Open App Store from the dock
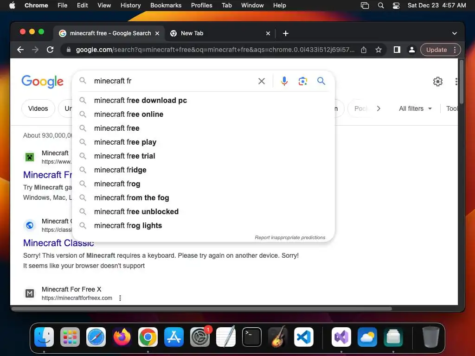 click(174, 337)
